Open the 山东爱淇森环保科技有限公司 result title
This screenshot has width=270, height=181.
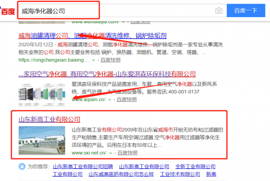(x=107, y=74)
